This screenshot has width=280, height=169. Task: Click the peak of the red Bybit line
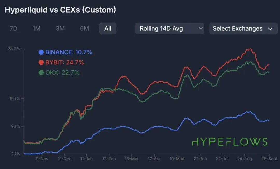pos(249,48)
